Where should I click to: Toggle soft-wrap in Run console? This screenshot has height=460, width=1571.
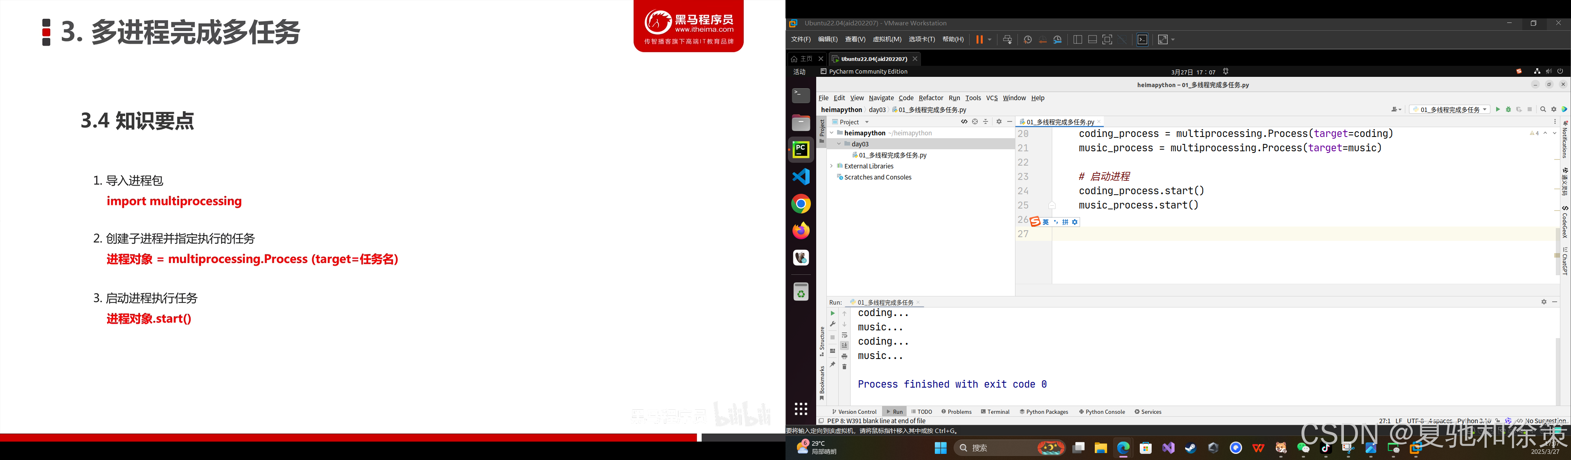point(845,335)
